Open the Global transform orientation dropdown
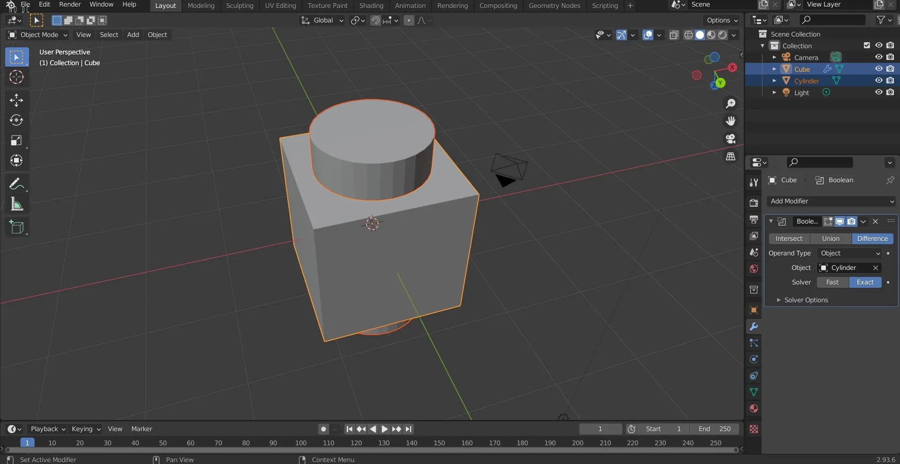 322,21
